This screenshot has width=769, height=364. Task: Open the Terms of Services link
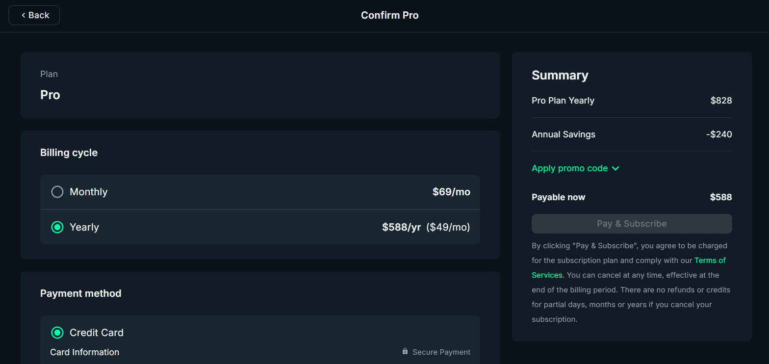pos(710,260)
